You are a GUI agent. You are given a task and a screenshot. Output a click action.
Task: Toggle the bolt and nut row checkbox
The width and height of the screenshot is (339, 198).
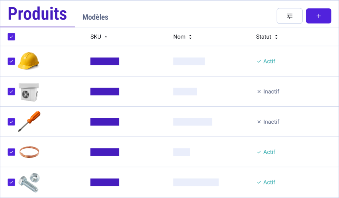pyautogui.click(x=11, y=182)
